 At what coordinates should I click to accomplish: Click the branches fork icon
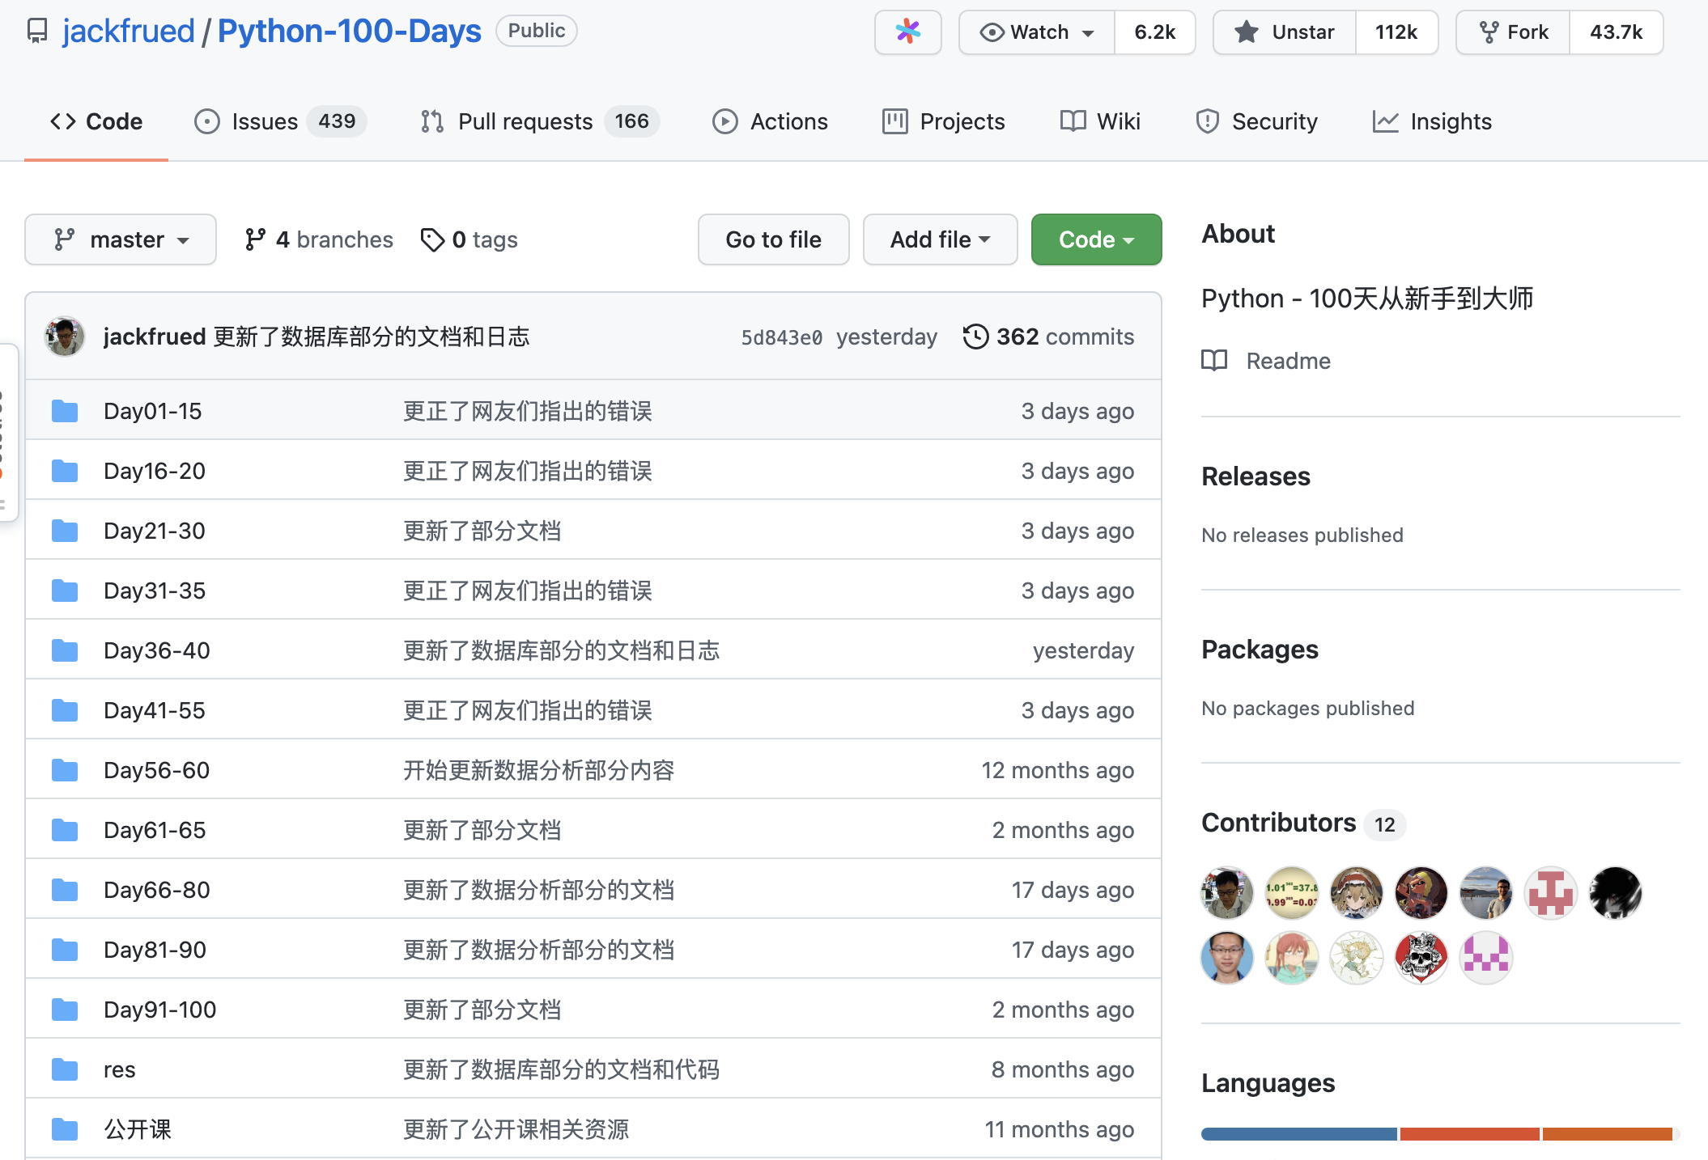[255, 239]
